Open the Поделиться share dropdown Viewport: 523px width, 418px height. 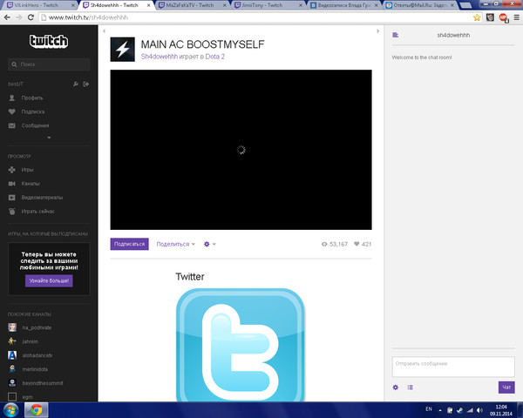tap(176, 244)
